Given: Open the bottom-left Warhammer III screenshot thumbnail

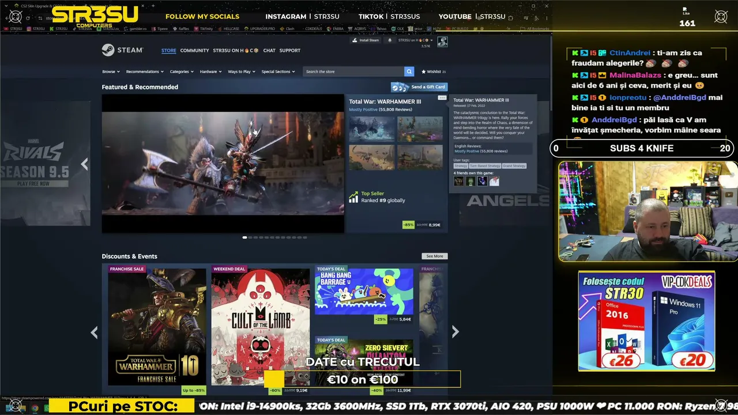Looking at the screenshot, I should pos(372,157).
